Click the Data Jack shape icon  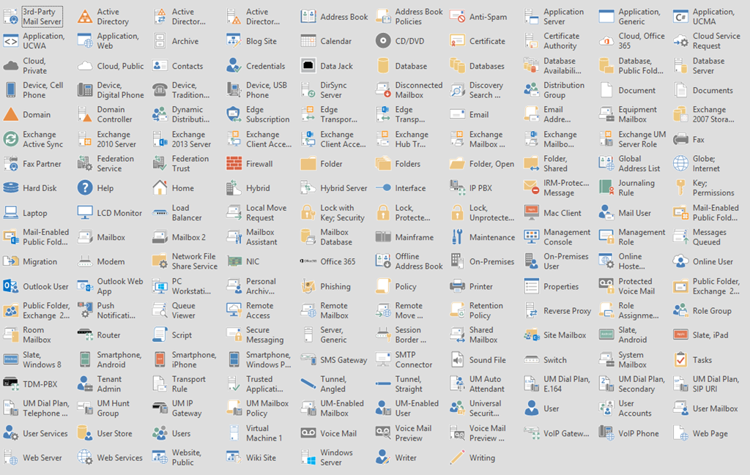click(308, 65)
